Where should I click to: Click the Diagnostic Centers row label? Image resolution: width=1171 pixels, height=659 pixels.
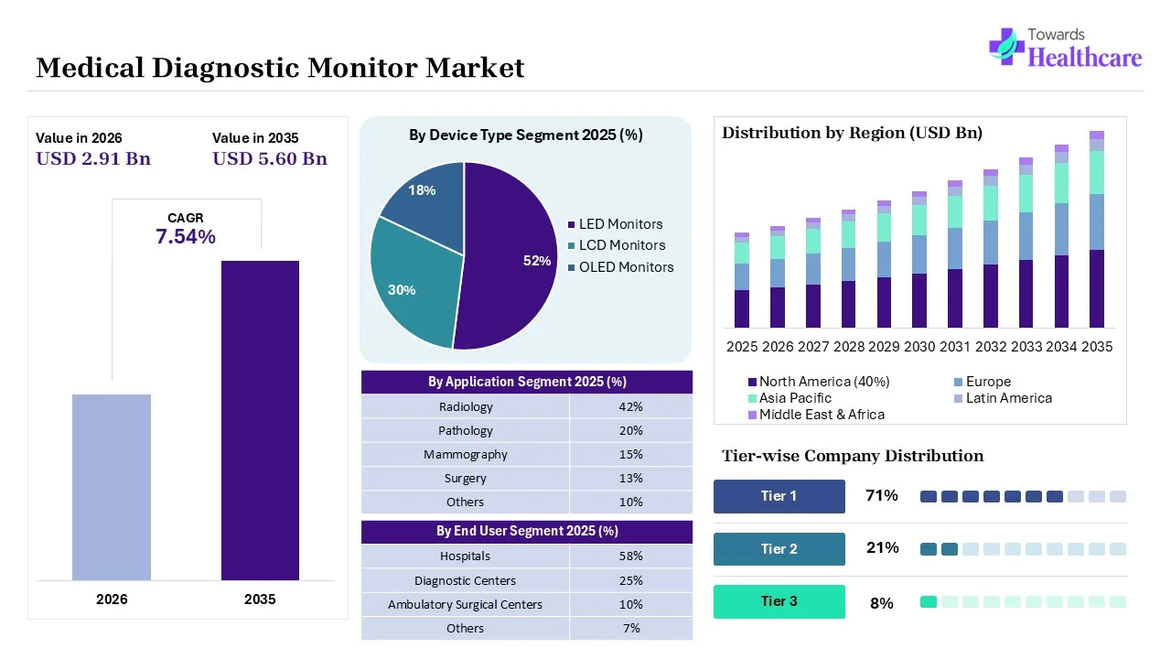(466, 580)
